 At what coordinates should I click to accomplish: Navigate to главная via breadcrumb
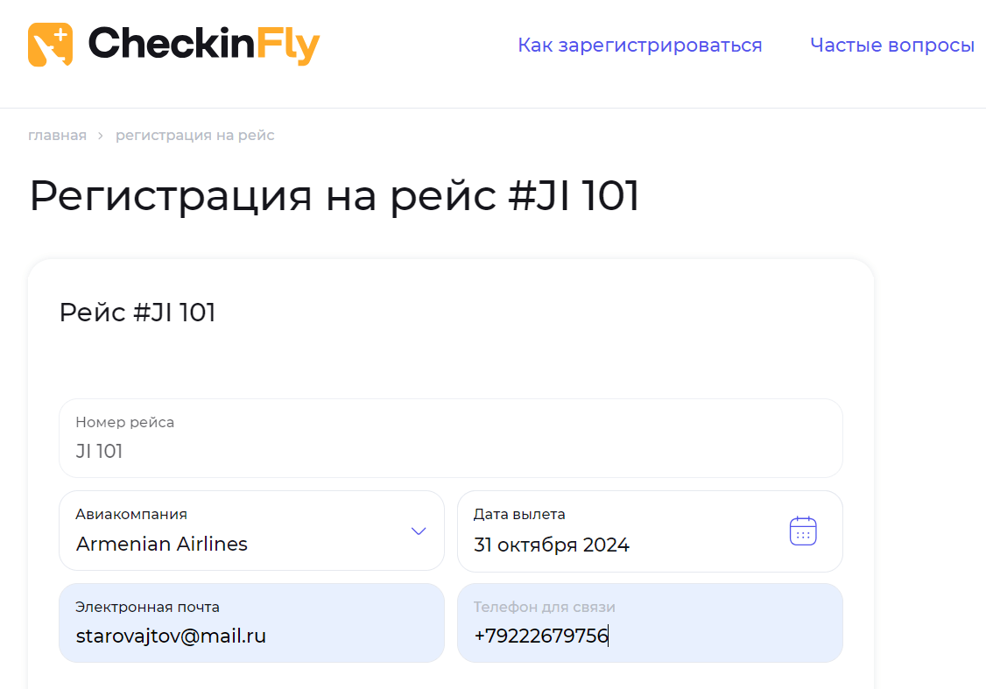[x=57, y=135]
